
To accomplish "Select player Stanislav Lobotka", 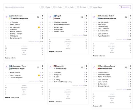I will (x=60, y=22).
